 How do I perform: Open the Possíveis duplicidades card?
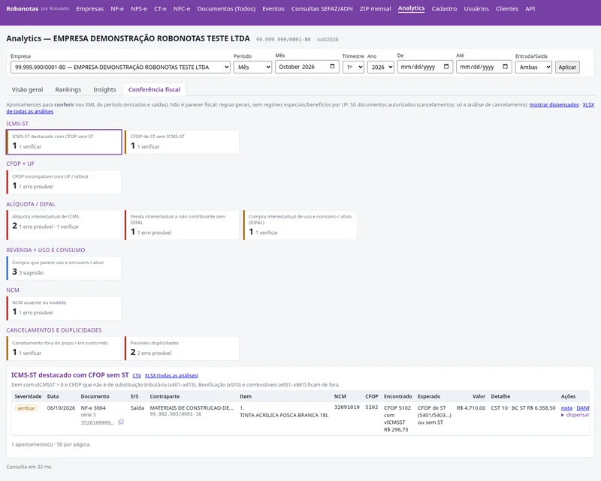[x=182, y=348]
